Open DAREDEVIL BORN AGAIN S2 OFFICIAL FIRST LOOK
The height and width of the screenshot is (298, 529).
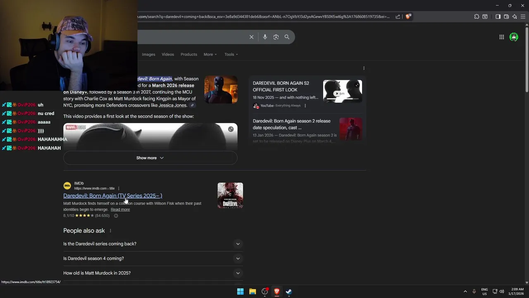point(281,87)
